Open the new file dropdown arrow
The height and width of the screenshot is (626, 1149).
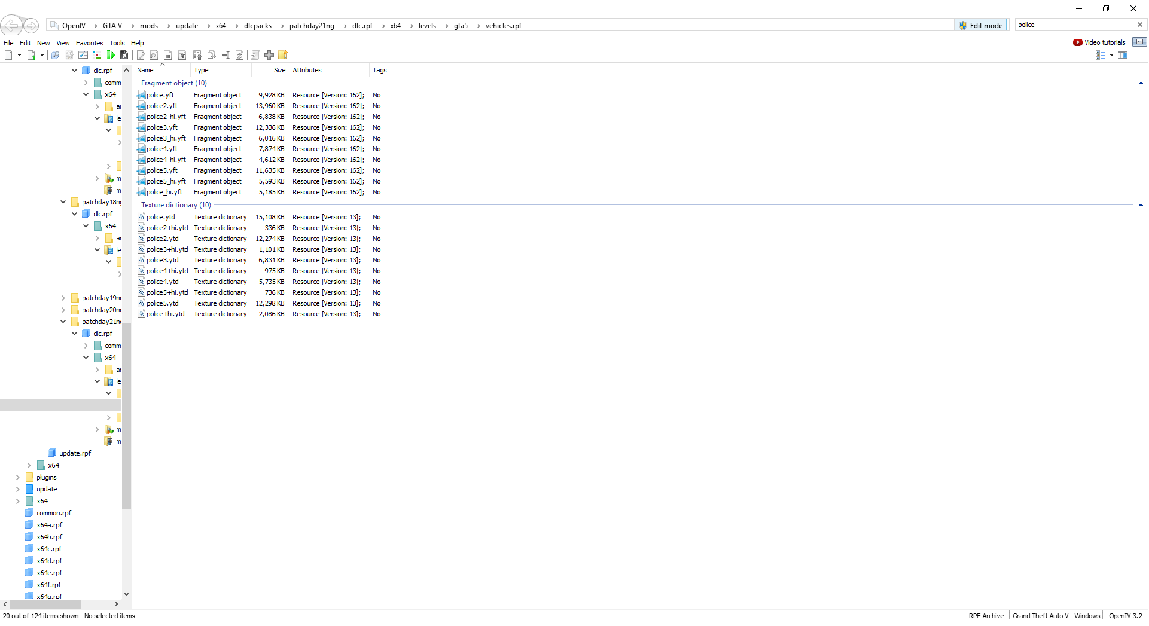19,55
